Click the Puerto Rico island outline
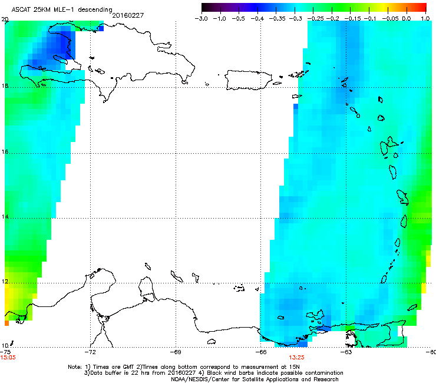The width and height of the screenshot is (436, 383). [x=248, y=80]
